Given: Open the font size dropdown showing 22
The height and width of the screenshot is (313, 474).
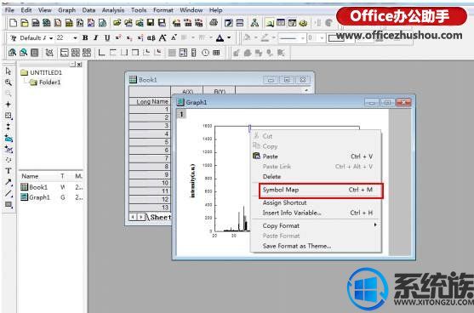Looking at the screenshot, I should coord(75,38).
